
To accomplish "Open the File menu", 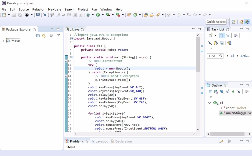I will click(4, 9).
